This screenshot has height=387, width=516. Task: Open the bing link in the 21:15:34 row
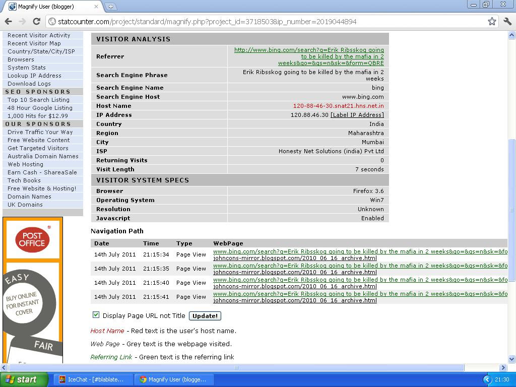pyautogui.click(x=360, y=251)
